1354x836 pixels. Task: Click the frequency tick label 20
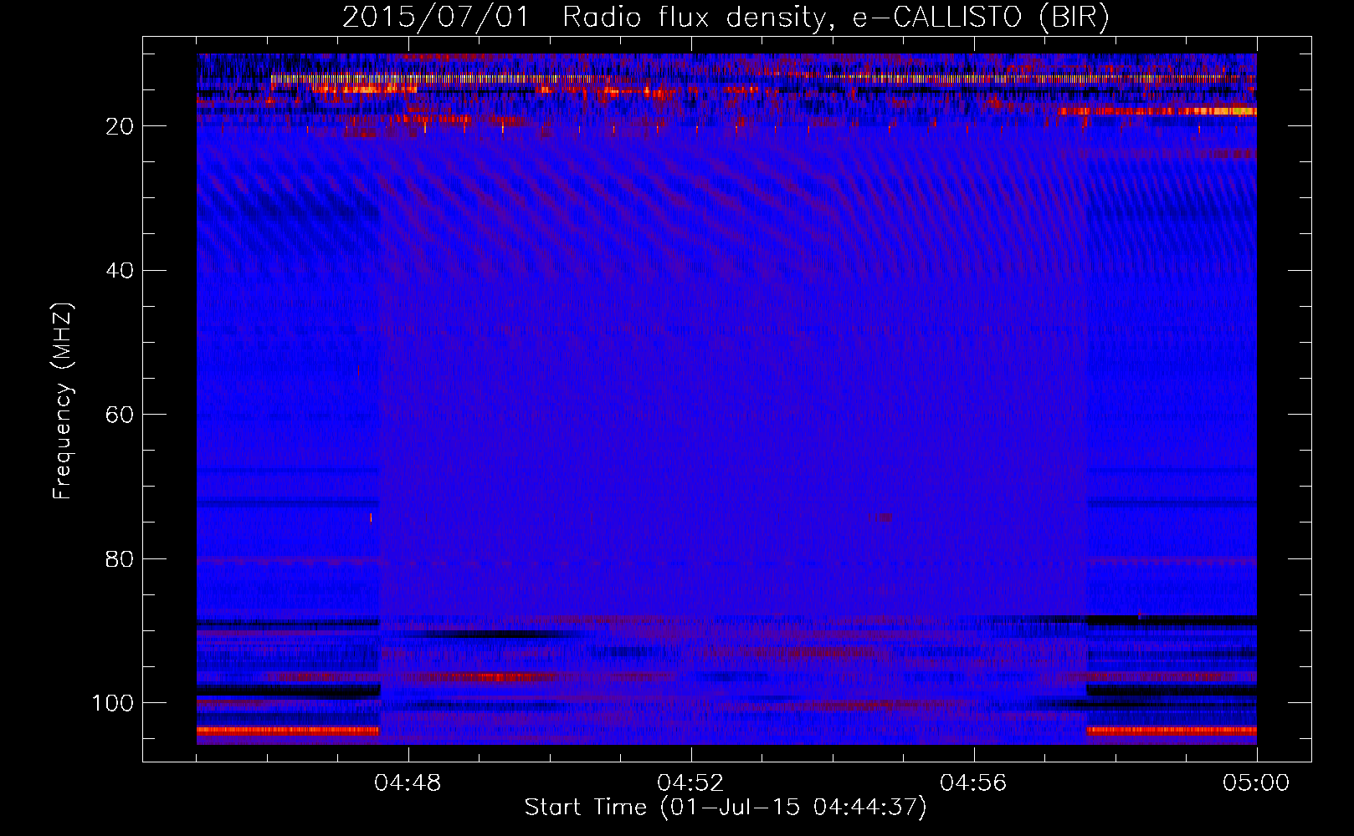[121, 126]
